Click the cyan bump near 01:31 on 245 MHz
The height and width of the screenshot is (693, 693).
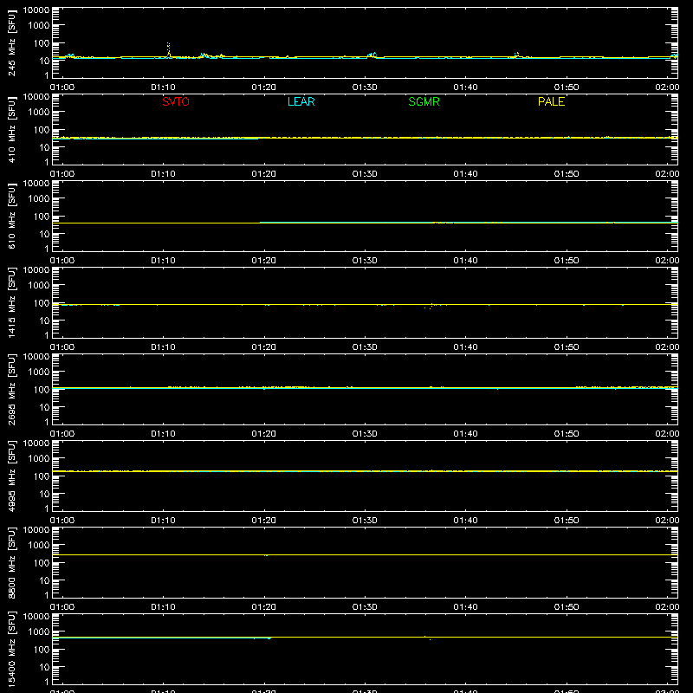pos(372,55)
